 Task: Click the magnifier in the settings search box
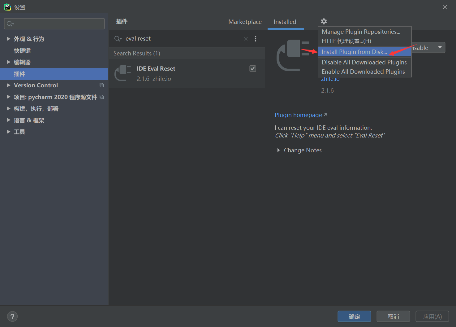[x=9, y=24]
